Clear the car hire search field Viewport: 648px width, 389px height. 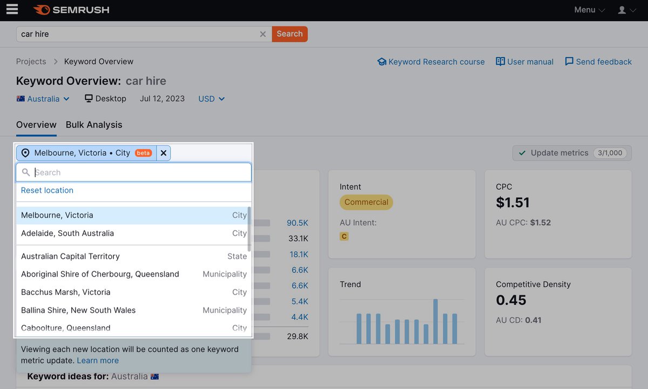pos(263,34)
